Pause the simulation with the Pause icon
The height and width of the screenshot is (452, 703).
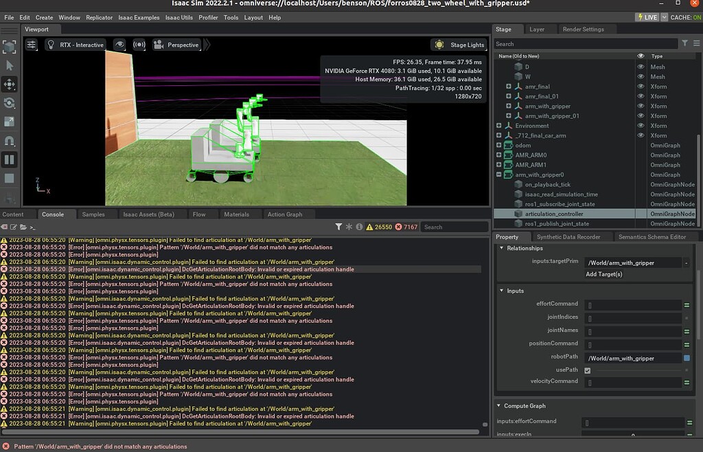9,159
